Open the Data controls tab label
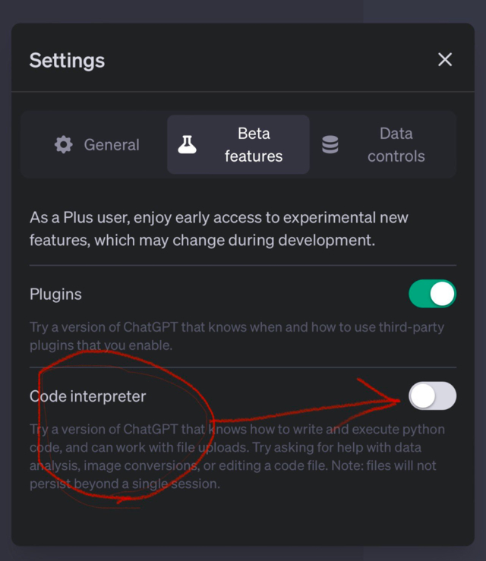This screenshot has width=486, height=561. 396,145
